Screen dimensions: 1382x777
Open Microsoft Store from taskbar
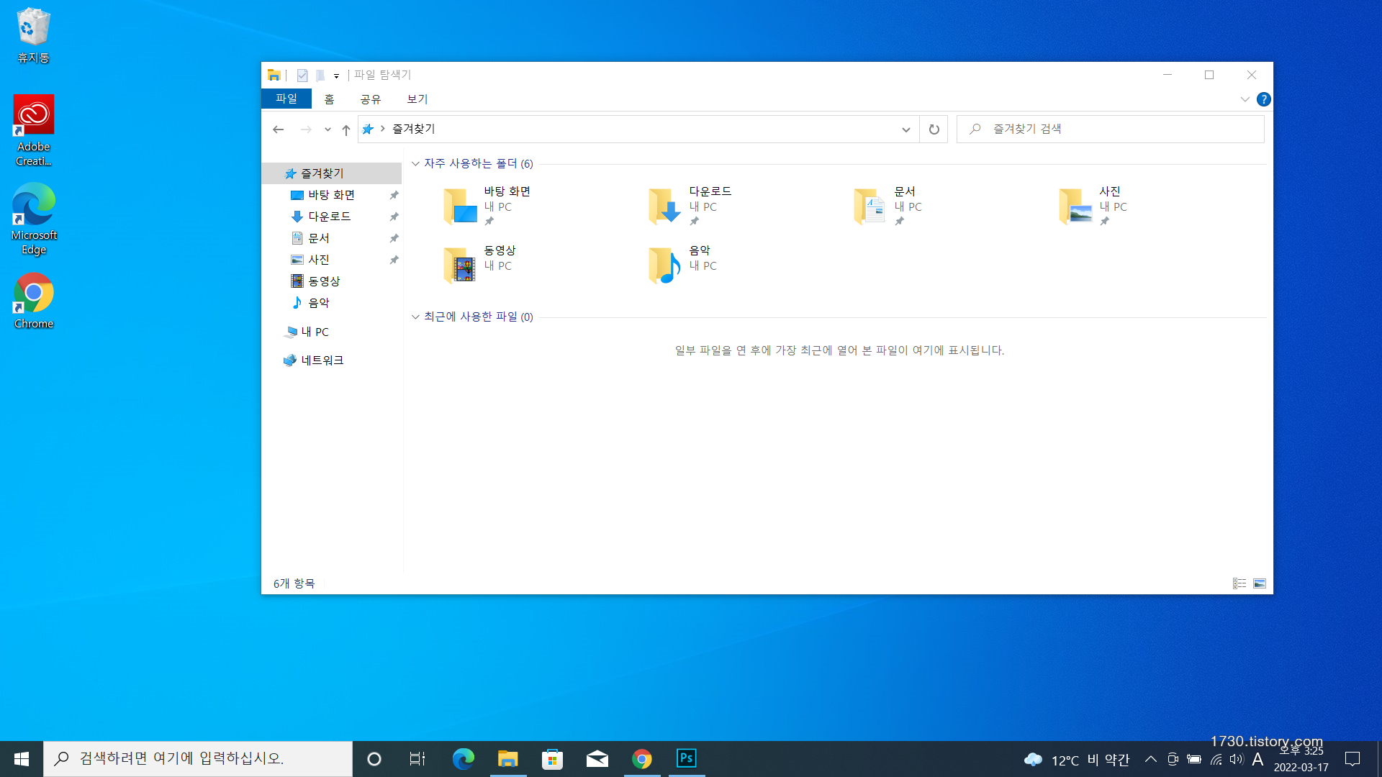pyautogui.click(x=552, y=758)
